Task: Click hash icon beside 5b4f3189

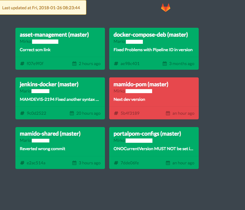Action: click(x=116, y=113)
